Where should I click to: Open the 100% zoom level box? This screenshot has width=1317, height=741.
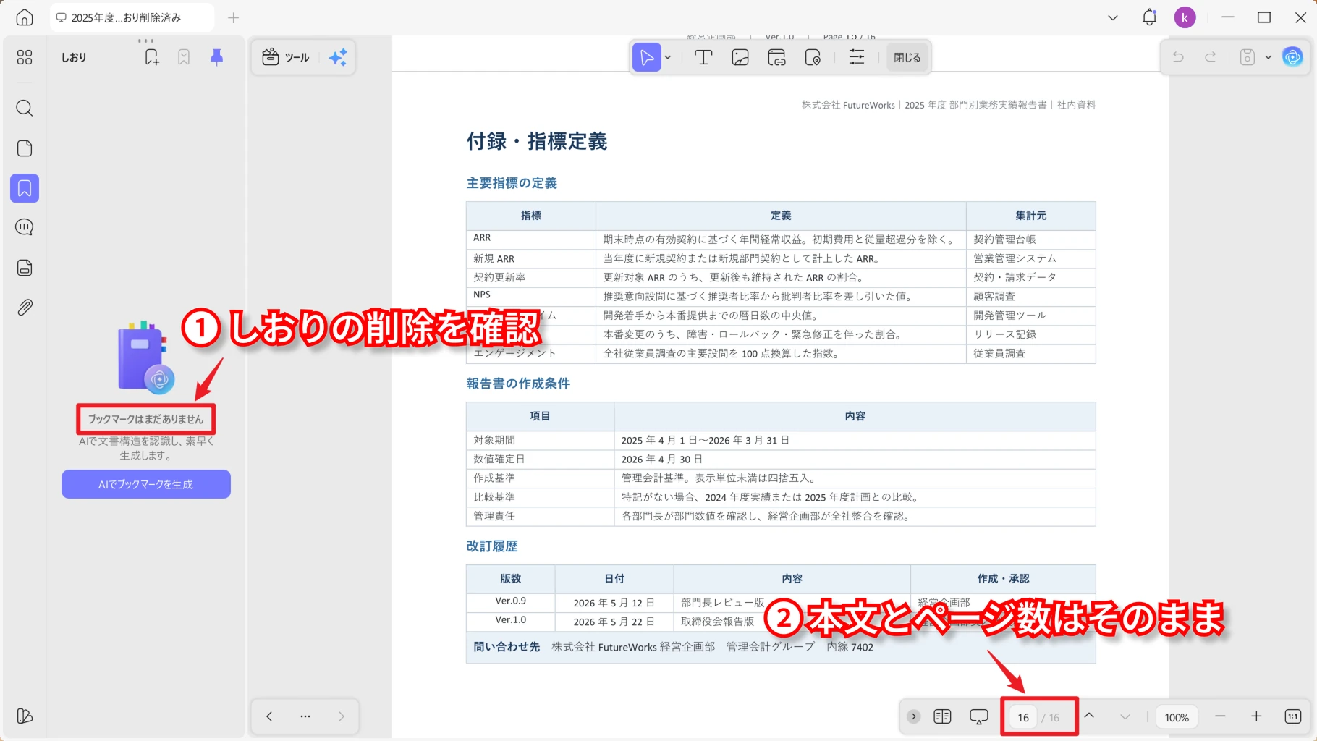click(1177, 717)
